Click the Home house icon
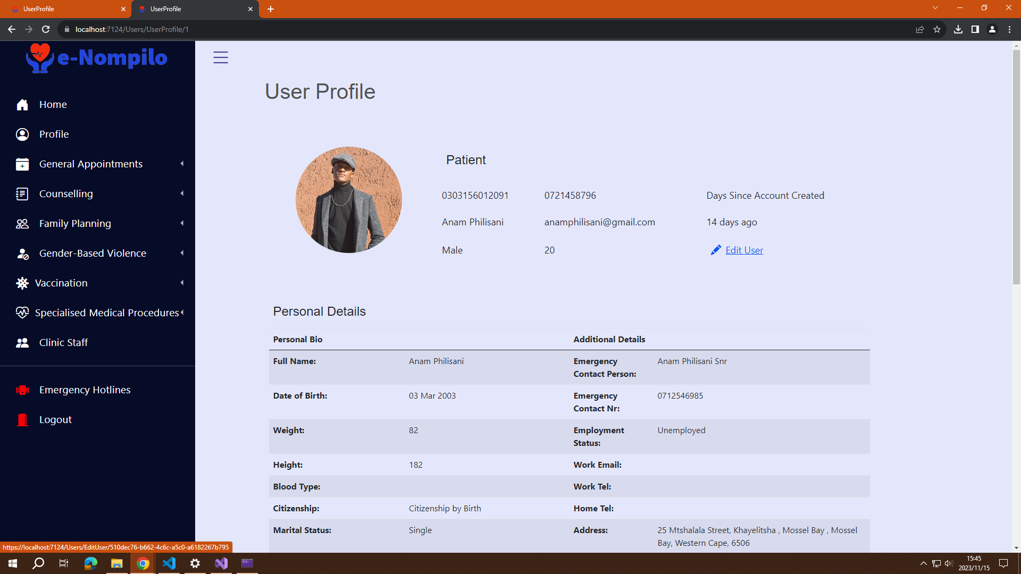Image resolution: width=1021 pixels, height=574 pixels. click(22, 105)
